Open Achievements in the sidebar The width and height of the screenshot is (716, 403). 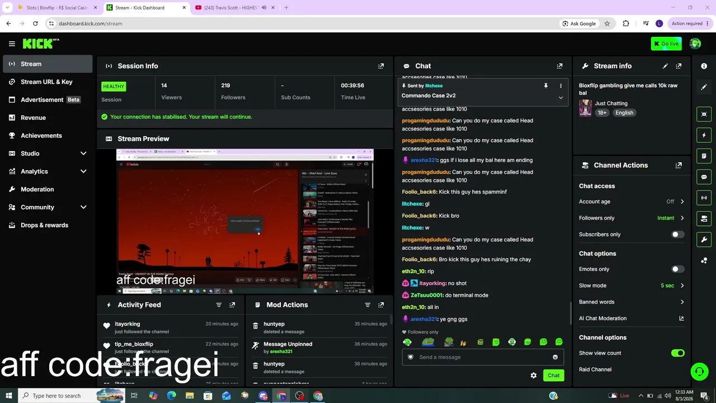pos(48,135)
